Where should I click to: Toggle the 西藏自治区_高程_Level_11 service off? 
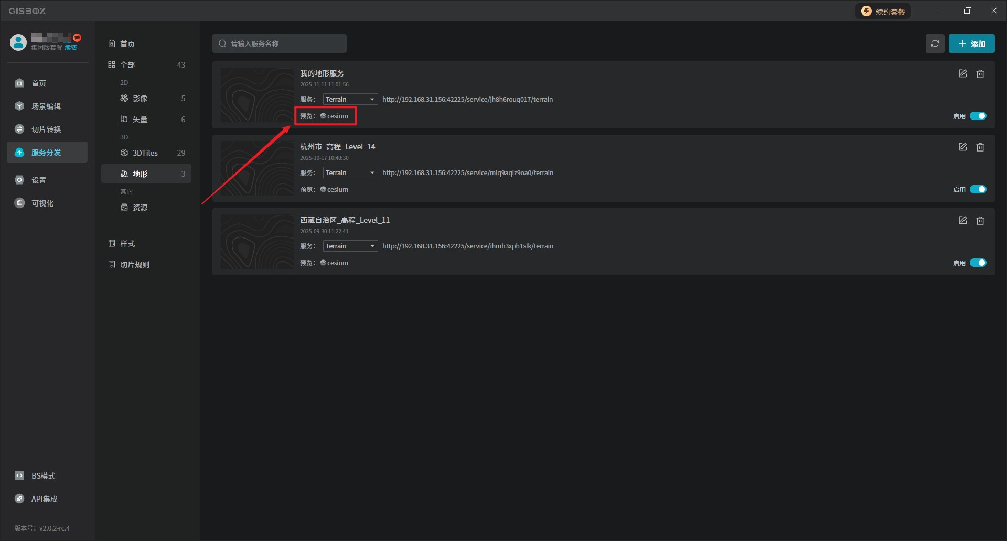[x=978, y=263]
